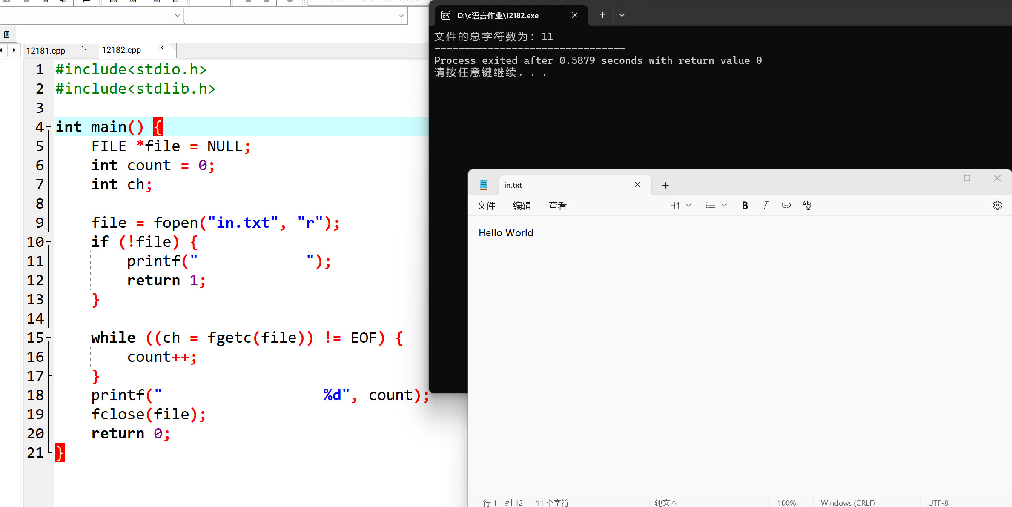
Task: Clear formatting in Notepad toolbar
Action: (x=806, y=206)
